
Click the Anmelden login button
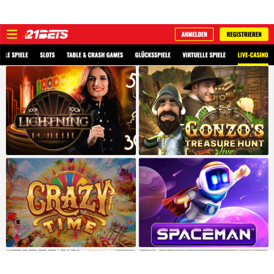(x=194, y=34)
